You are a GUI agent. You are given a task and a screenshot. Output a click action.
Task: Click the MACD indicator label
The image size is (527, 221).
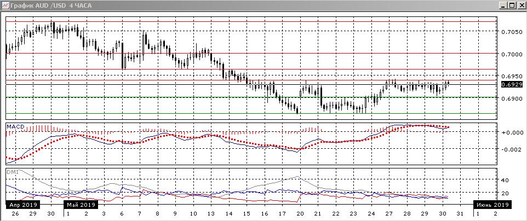pos(15,127)
